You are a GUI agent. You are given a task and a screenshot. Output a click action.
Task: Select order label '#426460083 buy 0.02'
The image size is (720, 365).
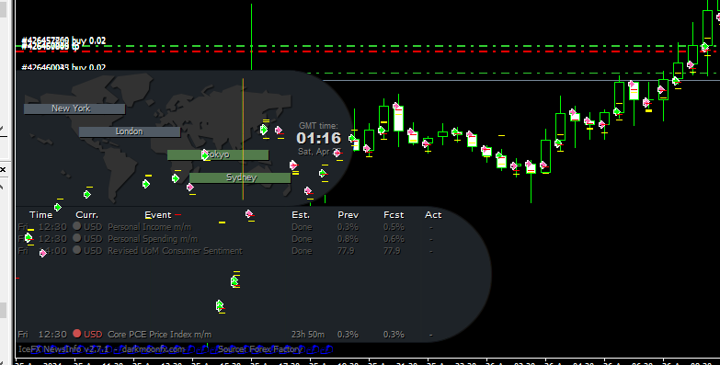click(x=63, y=67)
